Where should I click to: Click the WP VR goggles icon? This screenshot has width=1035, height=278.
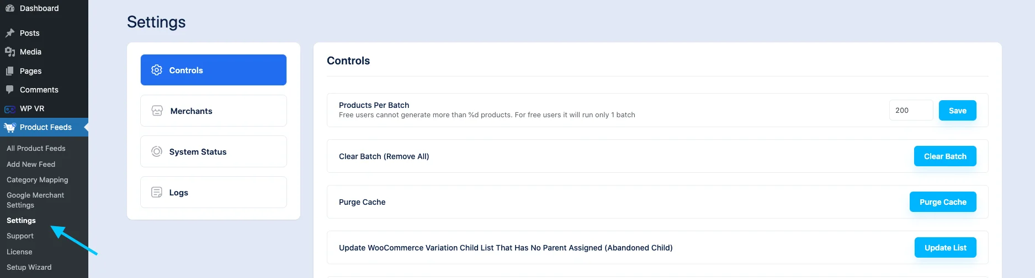(x=9, y=109)
